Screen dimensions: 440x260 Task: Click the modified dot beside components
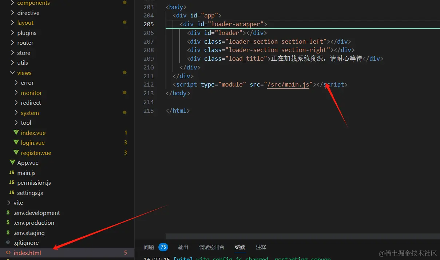point(124,3)
